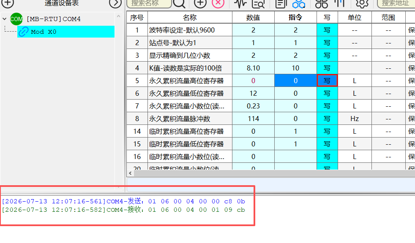Click 写 button for 波特率设定 row
415x243 pixels.
(x=327, y=30)
